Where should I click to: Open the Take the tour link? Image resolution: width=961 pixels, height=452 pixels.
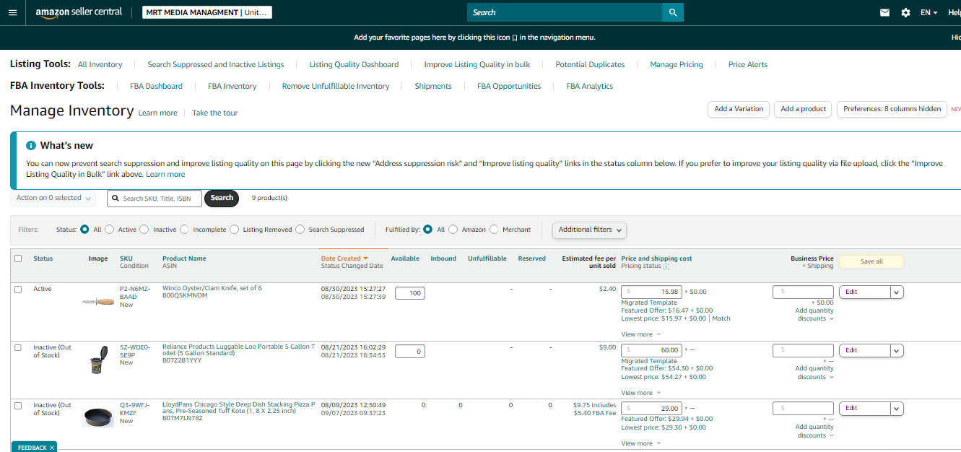pos(214,113)
